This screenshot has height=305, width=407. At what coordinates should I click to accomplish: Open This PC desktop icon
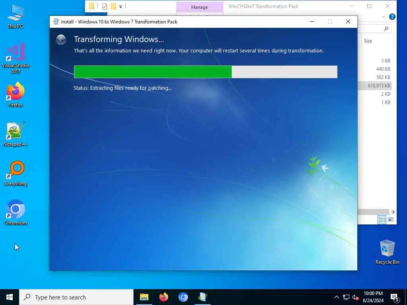tap(16, 16)
